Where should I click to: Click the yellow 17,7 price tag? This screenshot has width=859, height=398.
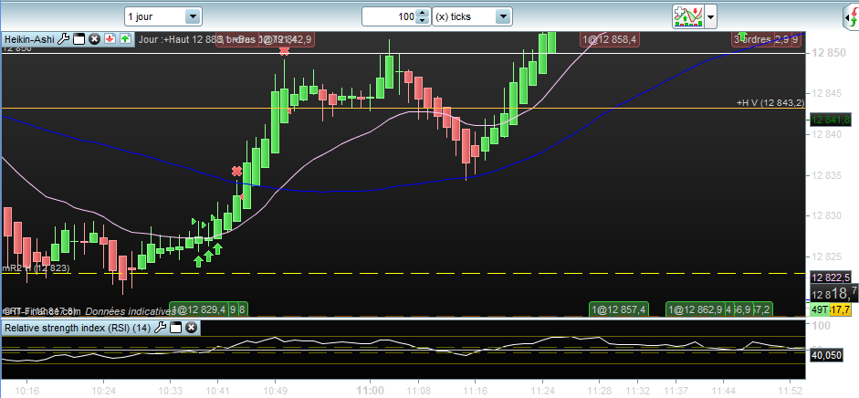[x=841, y=309]
